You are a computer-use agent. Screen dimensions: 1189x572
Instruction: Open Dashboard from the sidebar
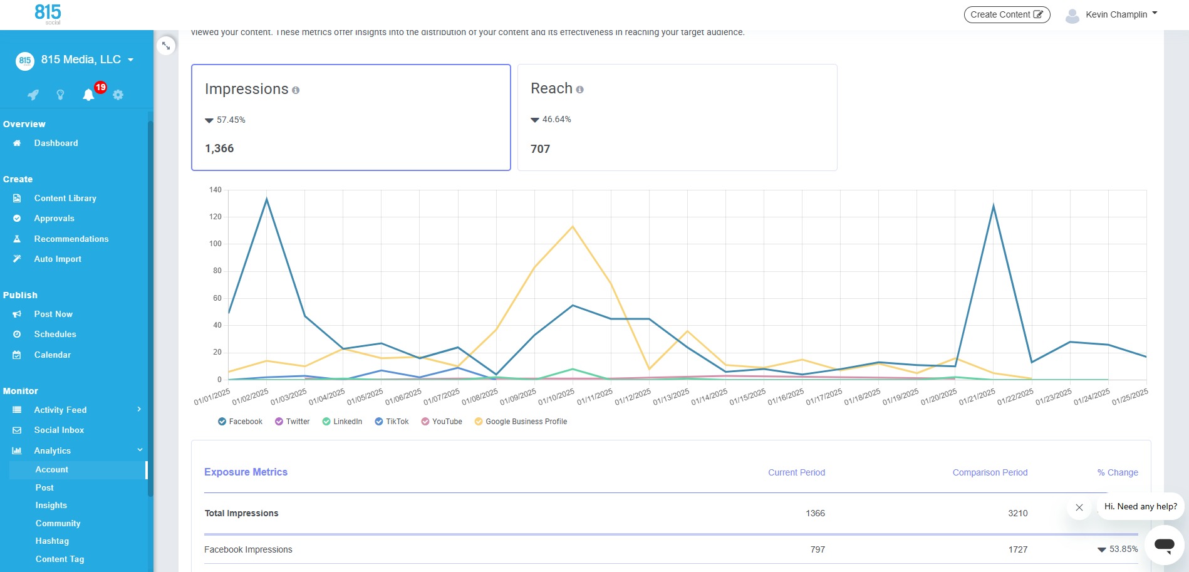point(56,143)
